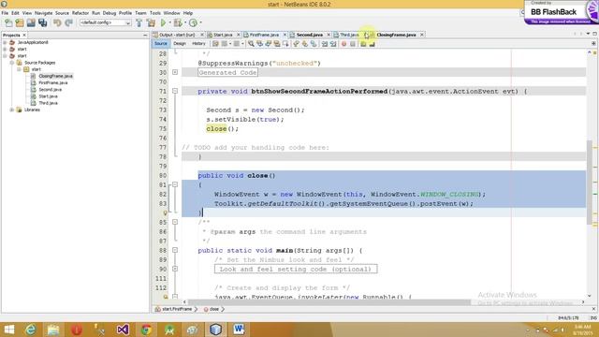The width and height of the screenshot is (599, 337).
Task: Expand the Look and feel code fold at line 90
Action: (175, 269)
